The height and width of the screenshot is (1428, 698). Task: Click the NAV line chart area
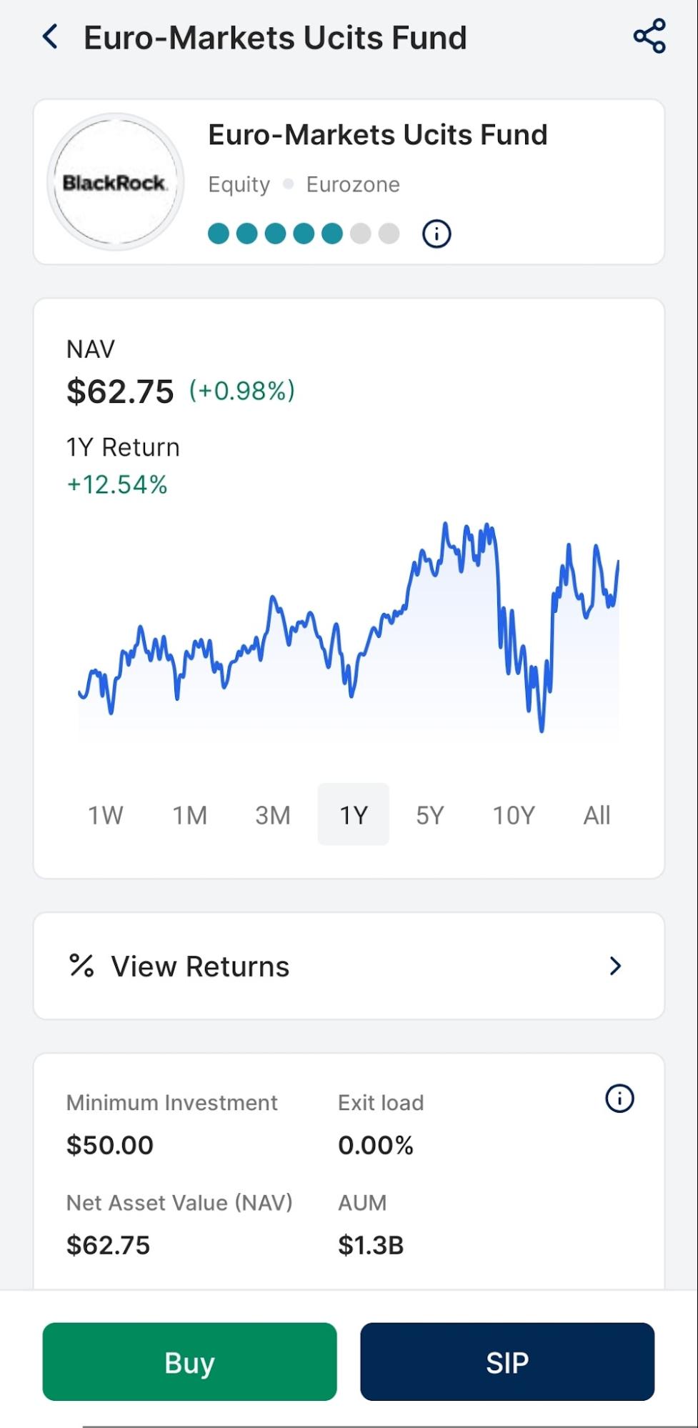click(349, 627)
